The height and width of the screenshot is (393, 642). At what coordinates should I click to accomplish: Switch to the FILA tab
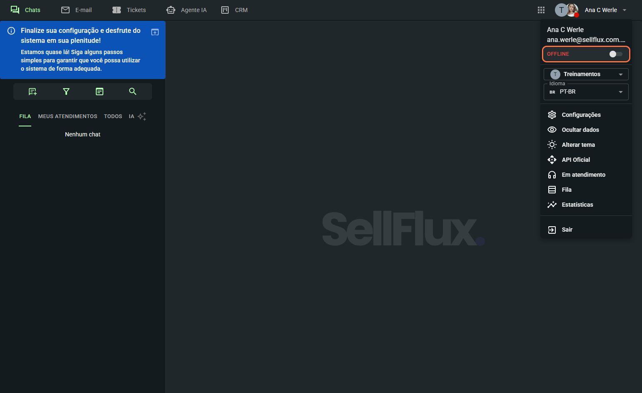[x=25, y=116]
